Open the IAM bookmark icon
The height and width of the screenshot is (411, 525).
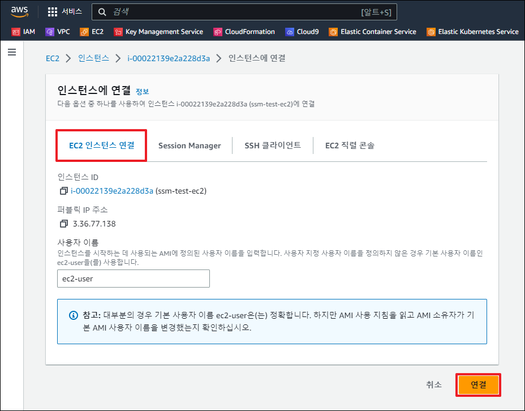click(x=16, y=32)
